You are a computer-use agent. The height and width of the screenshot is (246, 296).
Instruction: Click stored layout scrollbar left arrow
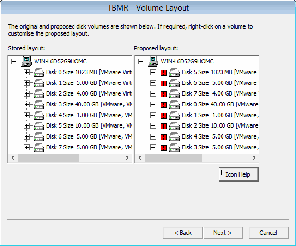[x=13, y=158]
